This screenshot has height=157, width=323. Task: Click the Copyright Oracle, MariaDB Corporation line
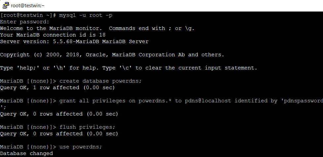pos(112,55)
